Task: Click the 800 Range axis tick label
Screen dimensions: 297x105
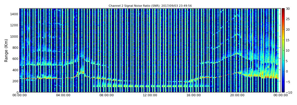Action: [x=15, y=48]
